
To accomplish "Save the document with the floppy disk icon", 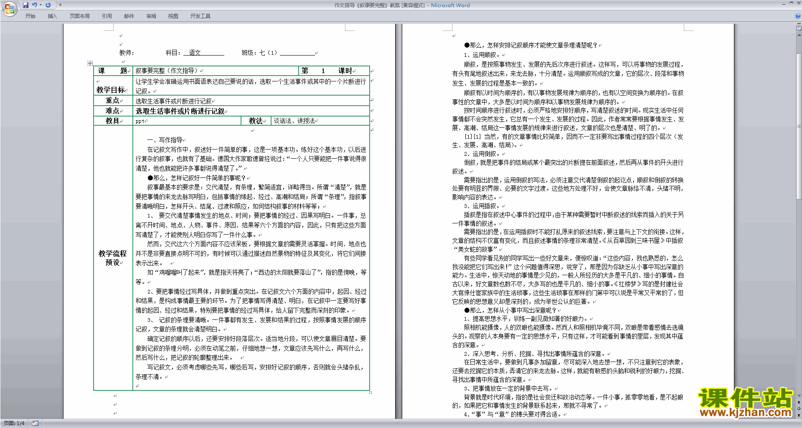I will coord(25,5).
